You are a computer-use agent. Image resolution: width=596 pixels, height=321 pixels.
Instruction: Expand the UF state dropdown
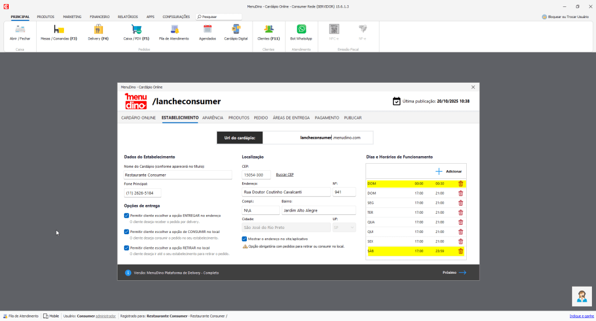344,227
